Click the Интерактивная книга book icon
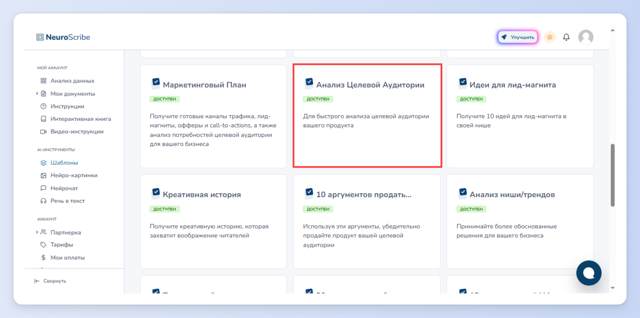 point(43,119)
